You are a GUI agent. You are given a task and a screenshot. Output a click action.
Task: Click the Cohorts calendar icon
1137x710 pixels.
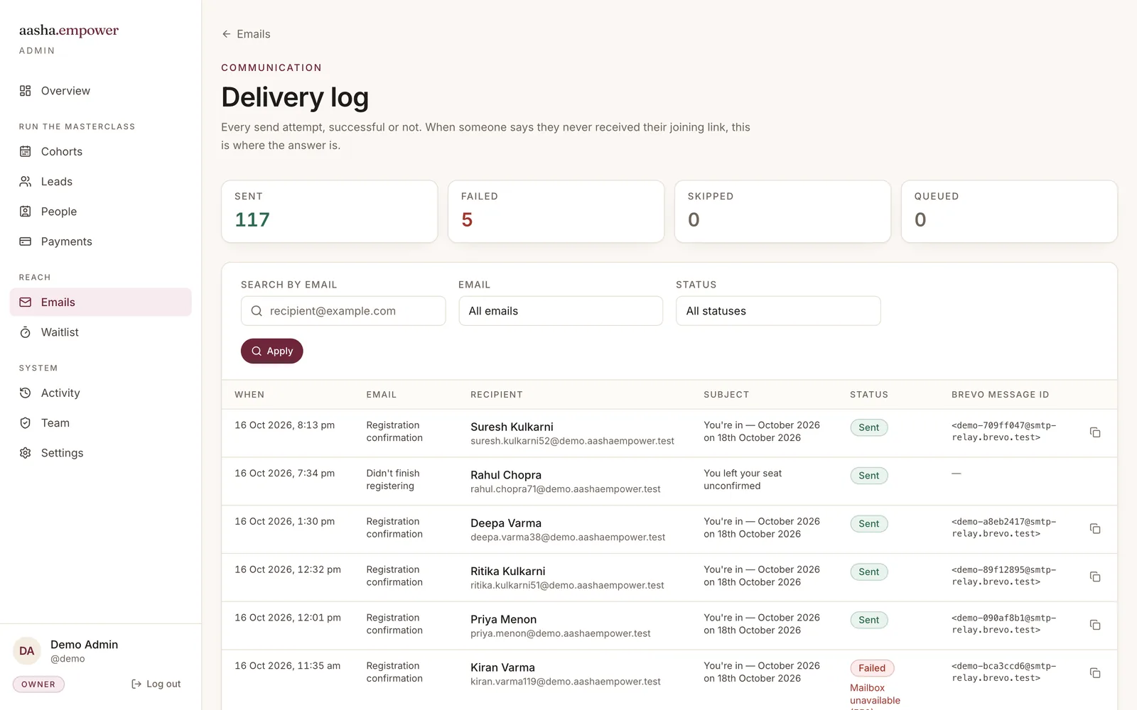(26, 151)
